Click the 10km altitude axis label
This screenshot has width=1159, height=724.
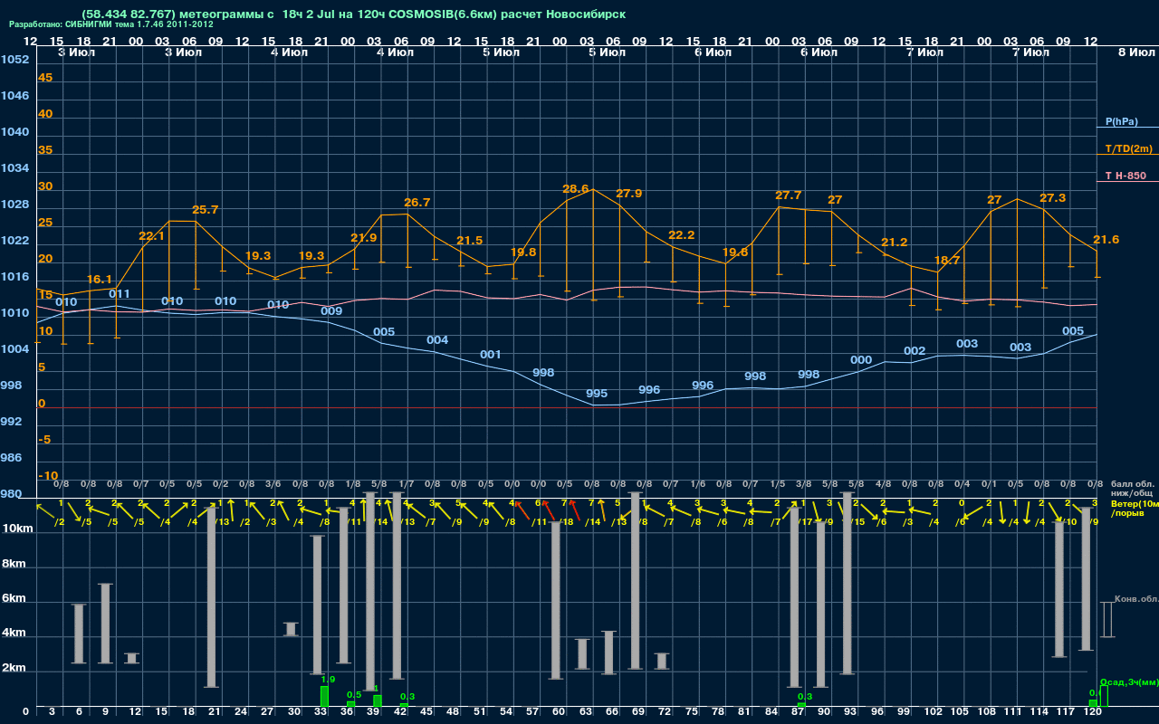pos(18,529)
